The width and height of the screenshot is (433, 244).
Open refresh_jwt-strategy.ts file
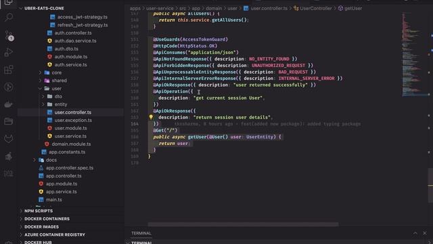click(83, 25)
